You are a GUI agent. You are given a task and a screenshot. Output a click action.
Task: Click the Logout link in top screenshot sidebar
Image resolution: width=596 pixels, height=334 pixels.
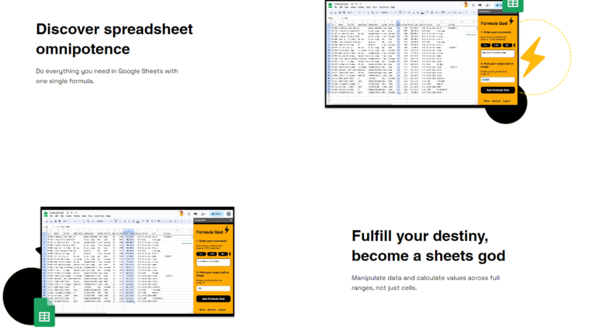(506, 101)
